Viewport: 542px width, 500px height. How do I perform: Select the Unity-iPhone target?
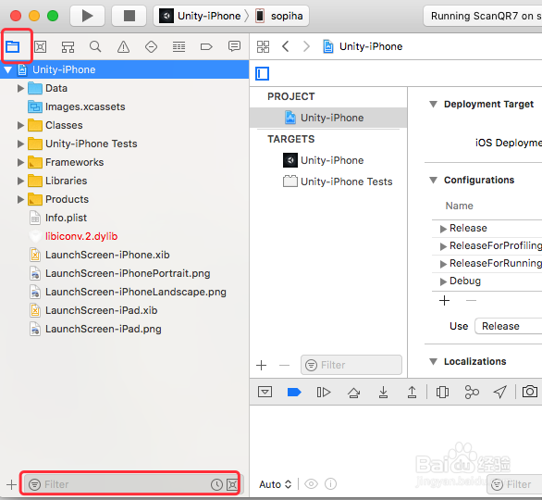[x=328, y=160]
